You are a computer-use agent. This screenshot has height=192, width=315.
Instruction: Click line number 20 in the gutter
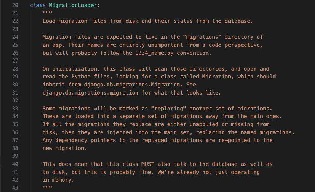click(x=15, y=5)
